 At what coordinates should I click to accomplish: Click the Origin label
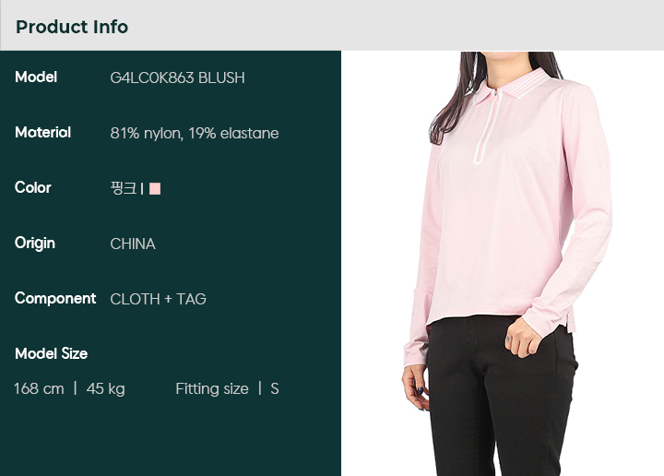[35, 244]
